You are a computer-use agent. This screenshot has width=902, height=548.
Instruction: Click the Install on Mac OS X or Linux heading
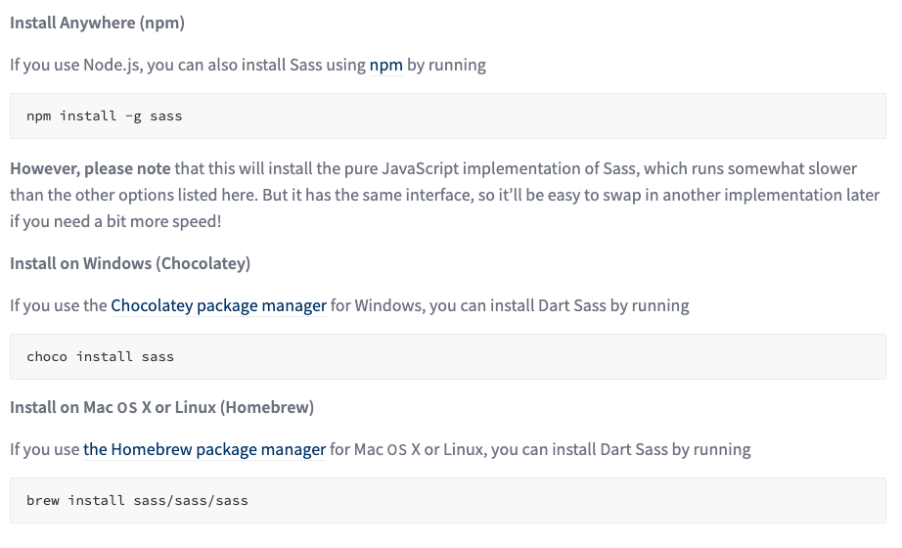tap(161, 407)
